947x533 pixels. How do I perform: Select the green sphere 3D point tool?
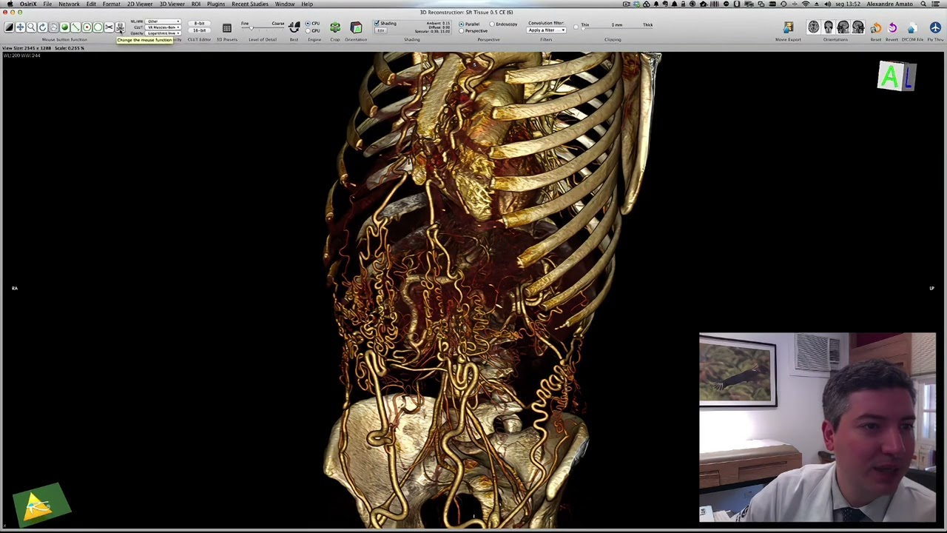[x=64, y=27]
